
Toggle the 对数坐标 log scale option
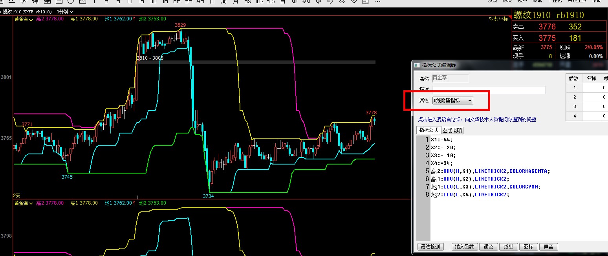point(498,19)
